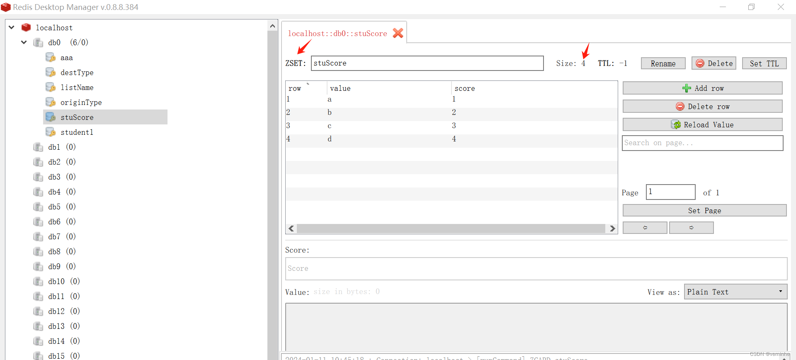Collapse the db0 database node
796x360 pixels.
click(x=24, y=42)
